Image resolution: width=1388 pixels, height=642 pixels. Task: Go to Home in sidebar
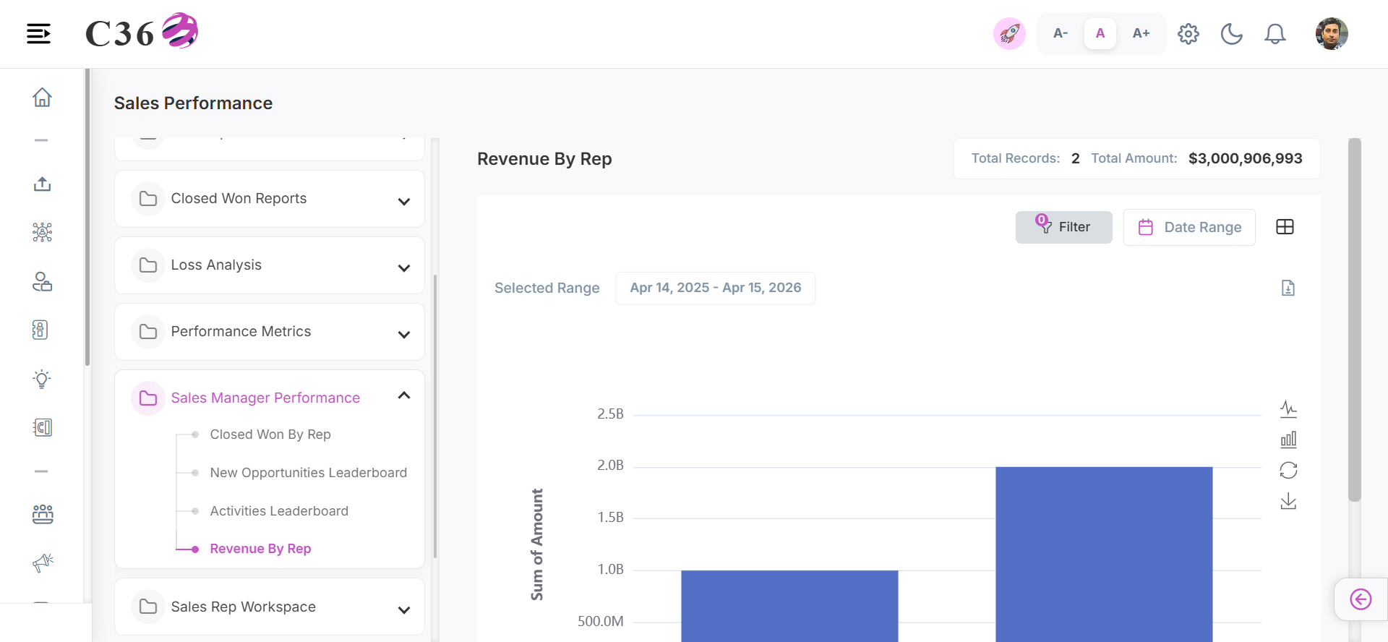[x=42, y=97]
